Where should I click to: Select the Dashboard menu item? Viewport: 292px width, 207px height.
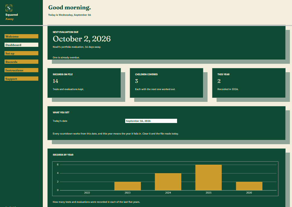(x=21, y=45)
